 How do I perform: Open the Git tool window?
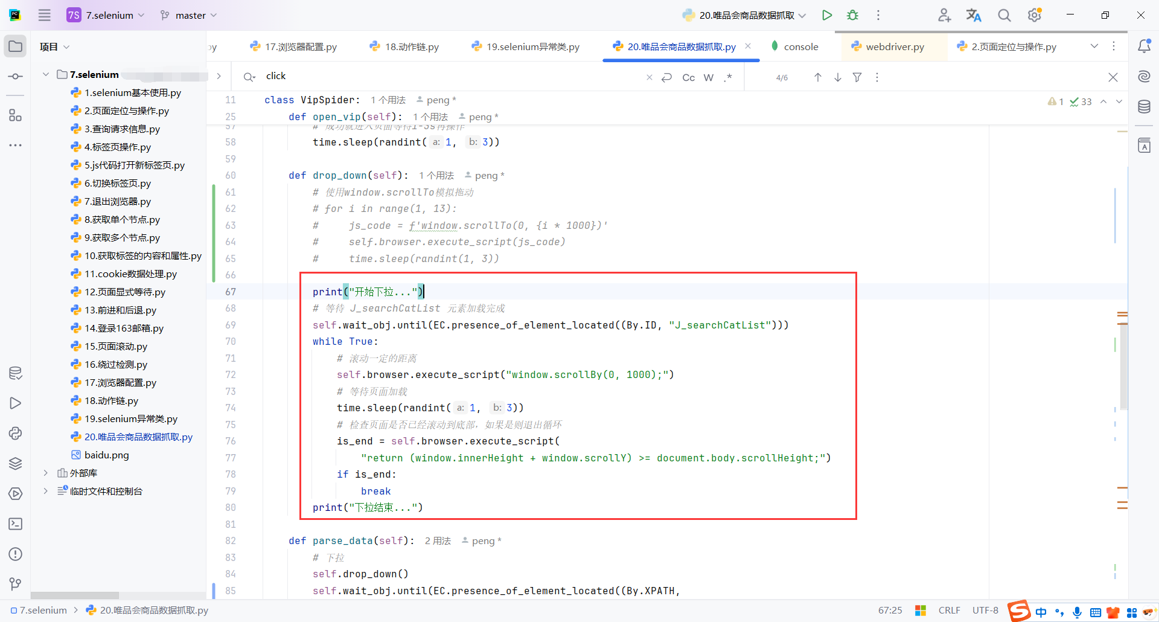pos(16,584)
